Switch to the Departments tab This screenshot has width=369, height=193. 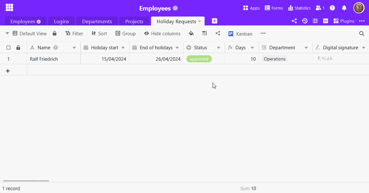point(97,21)
